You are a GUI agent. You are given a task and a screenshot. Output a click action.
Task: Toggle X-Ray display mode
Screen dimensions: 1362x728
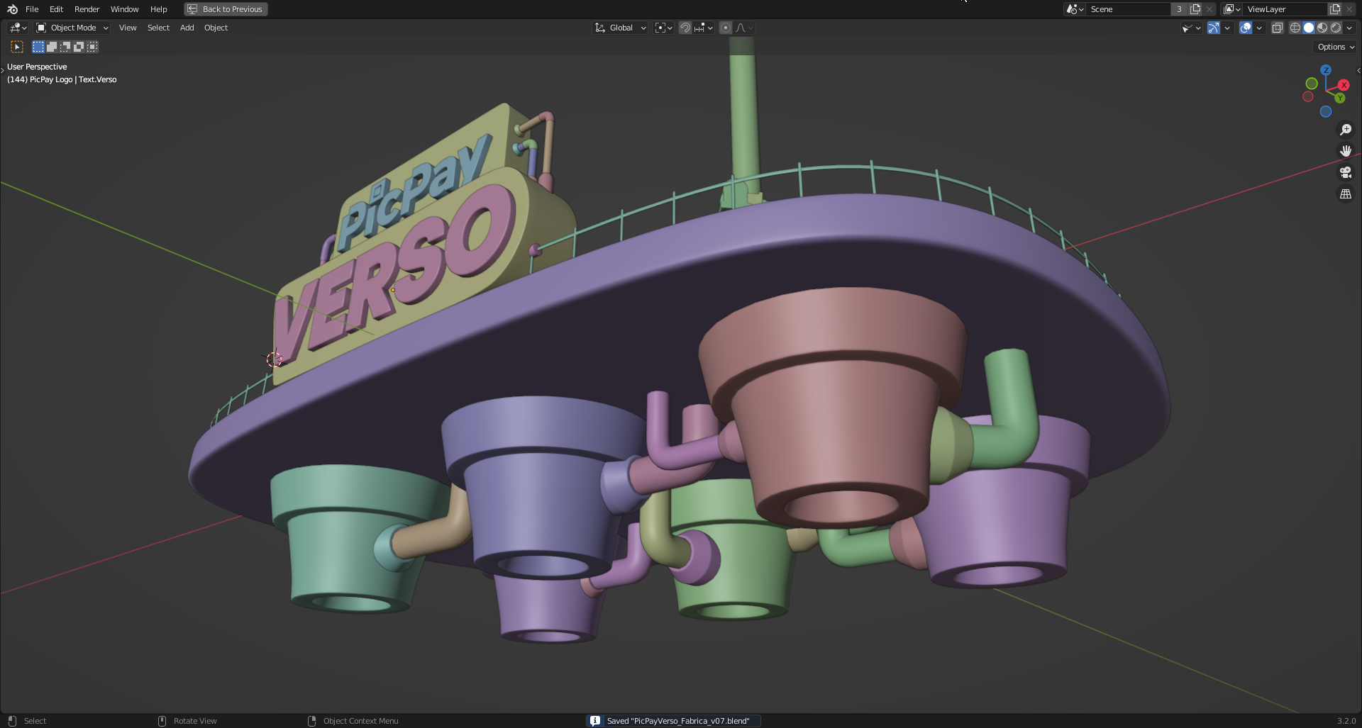[1277, 28]
